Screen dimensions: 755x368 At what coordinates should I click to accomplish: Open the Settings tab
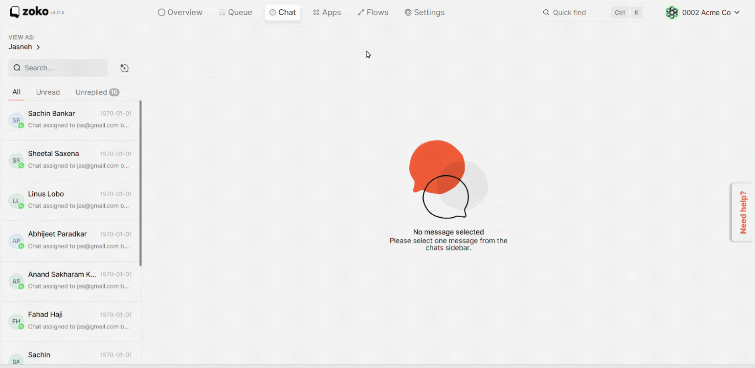tap(424, 13)
